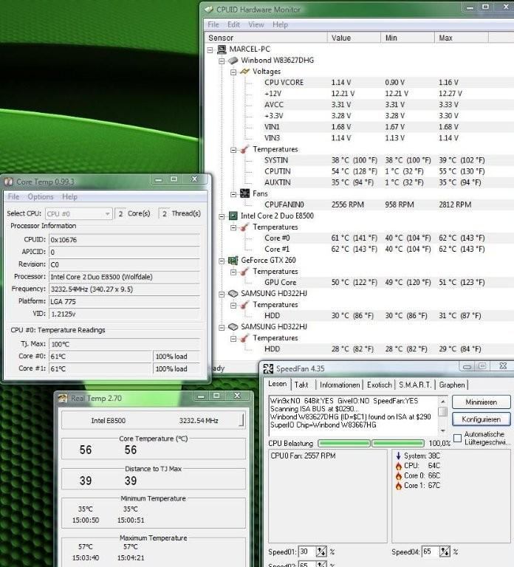Image resolution: width=514 pixels, height=567 pixels.
Task: Click the Winbond W83627DHG chip icon
Action: [233, 61]
